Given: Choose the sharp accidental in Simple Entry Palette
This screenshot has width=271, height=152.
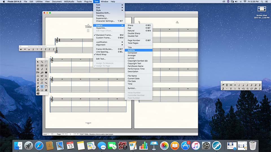Looking at the screenshot, I should point(231,89).
